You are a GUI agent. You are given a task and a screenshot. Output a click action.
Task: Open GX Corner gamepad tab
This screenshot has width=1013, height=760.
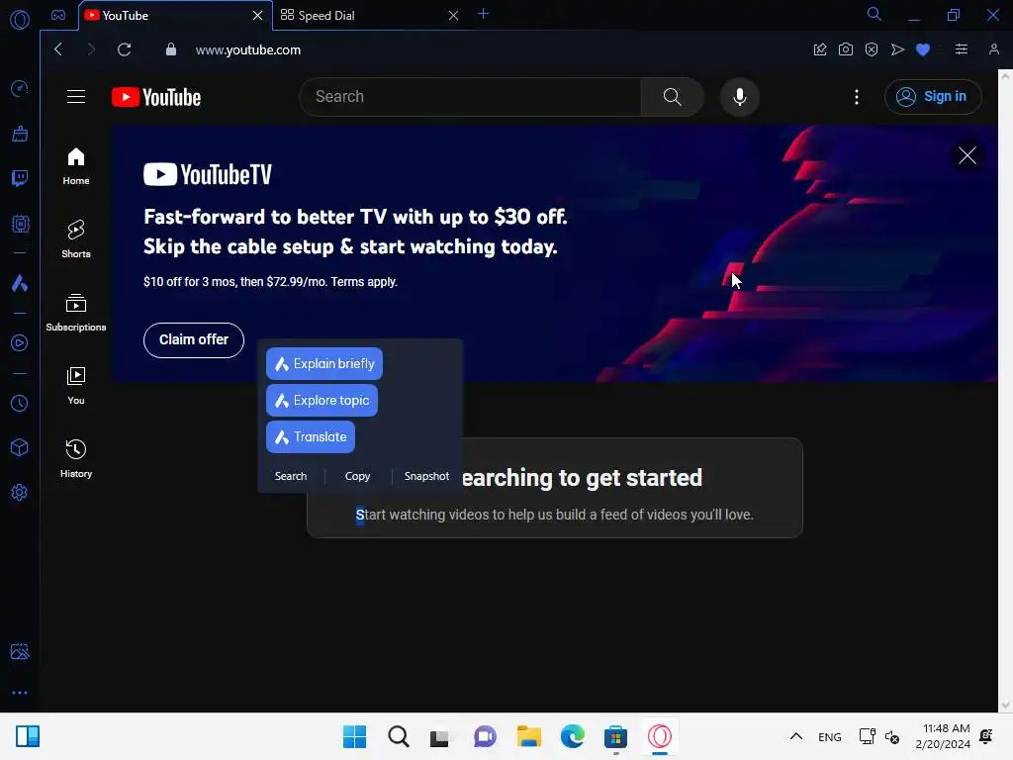pyautogui.click(x=58, y=15)
